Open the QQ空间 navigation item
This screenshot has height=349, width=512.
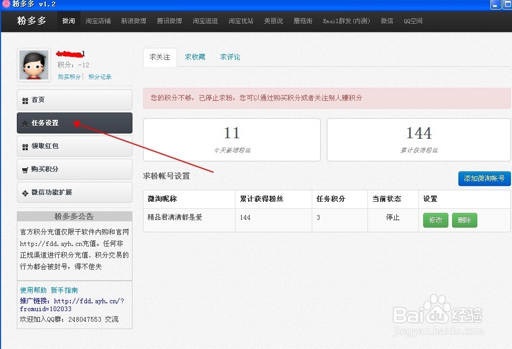pos(413,21)
